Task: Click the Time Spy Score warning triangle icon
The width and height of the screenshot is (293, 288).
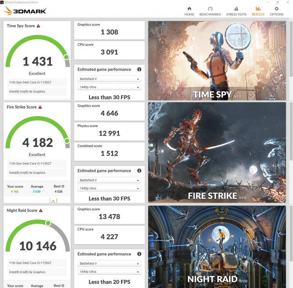Action: [38, 26]
